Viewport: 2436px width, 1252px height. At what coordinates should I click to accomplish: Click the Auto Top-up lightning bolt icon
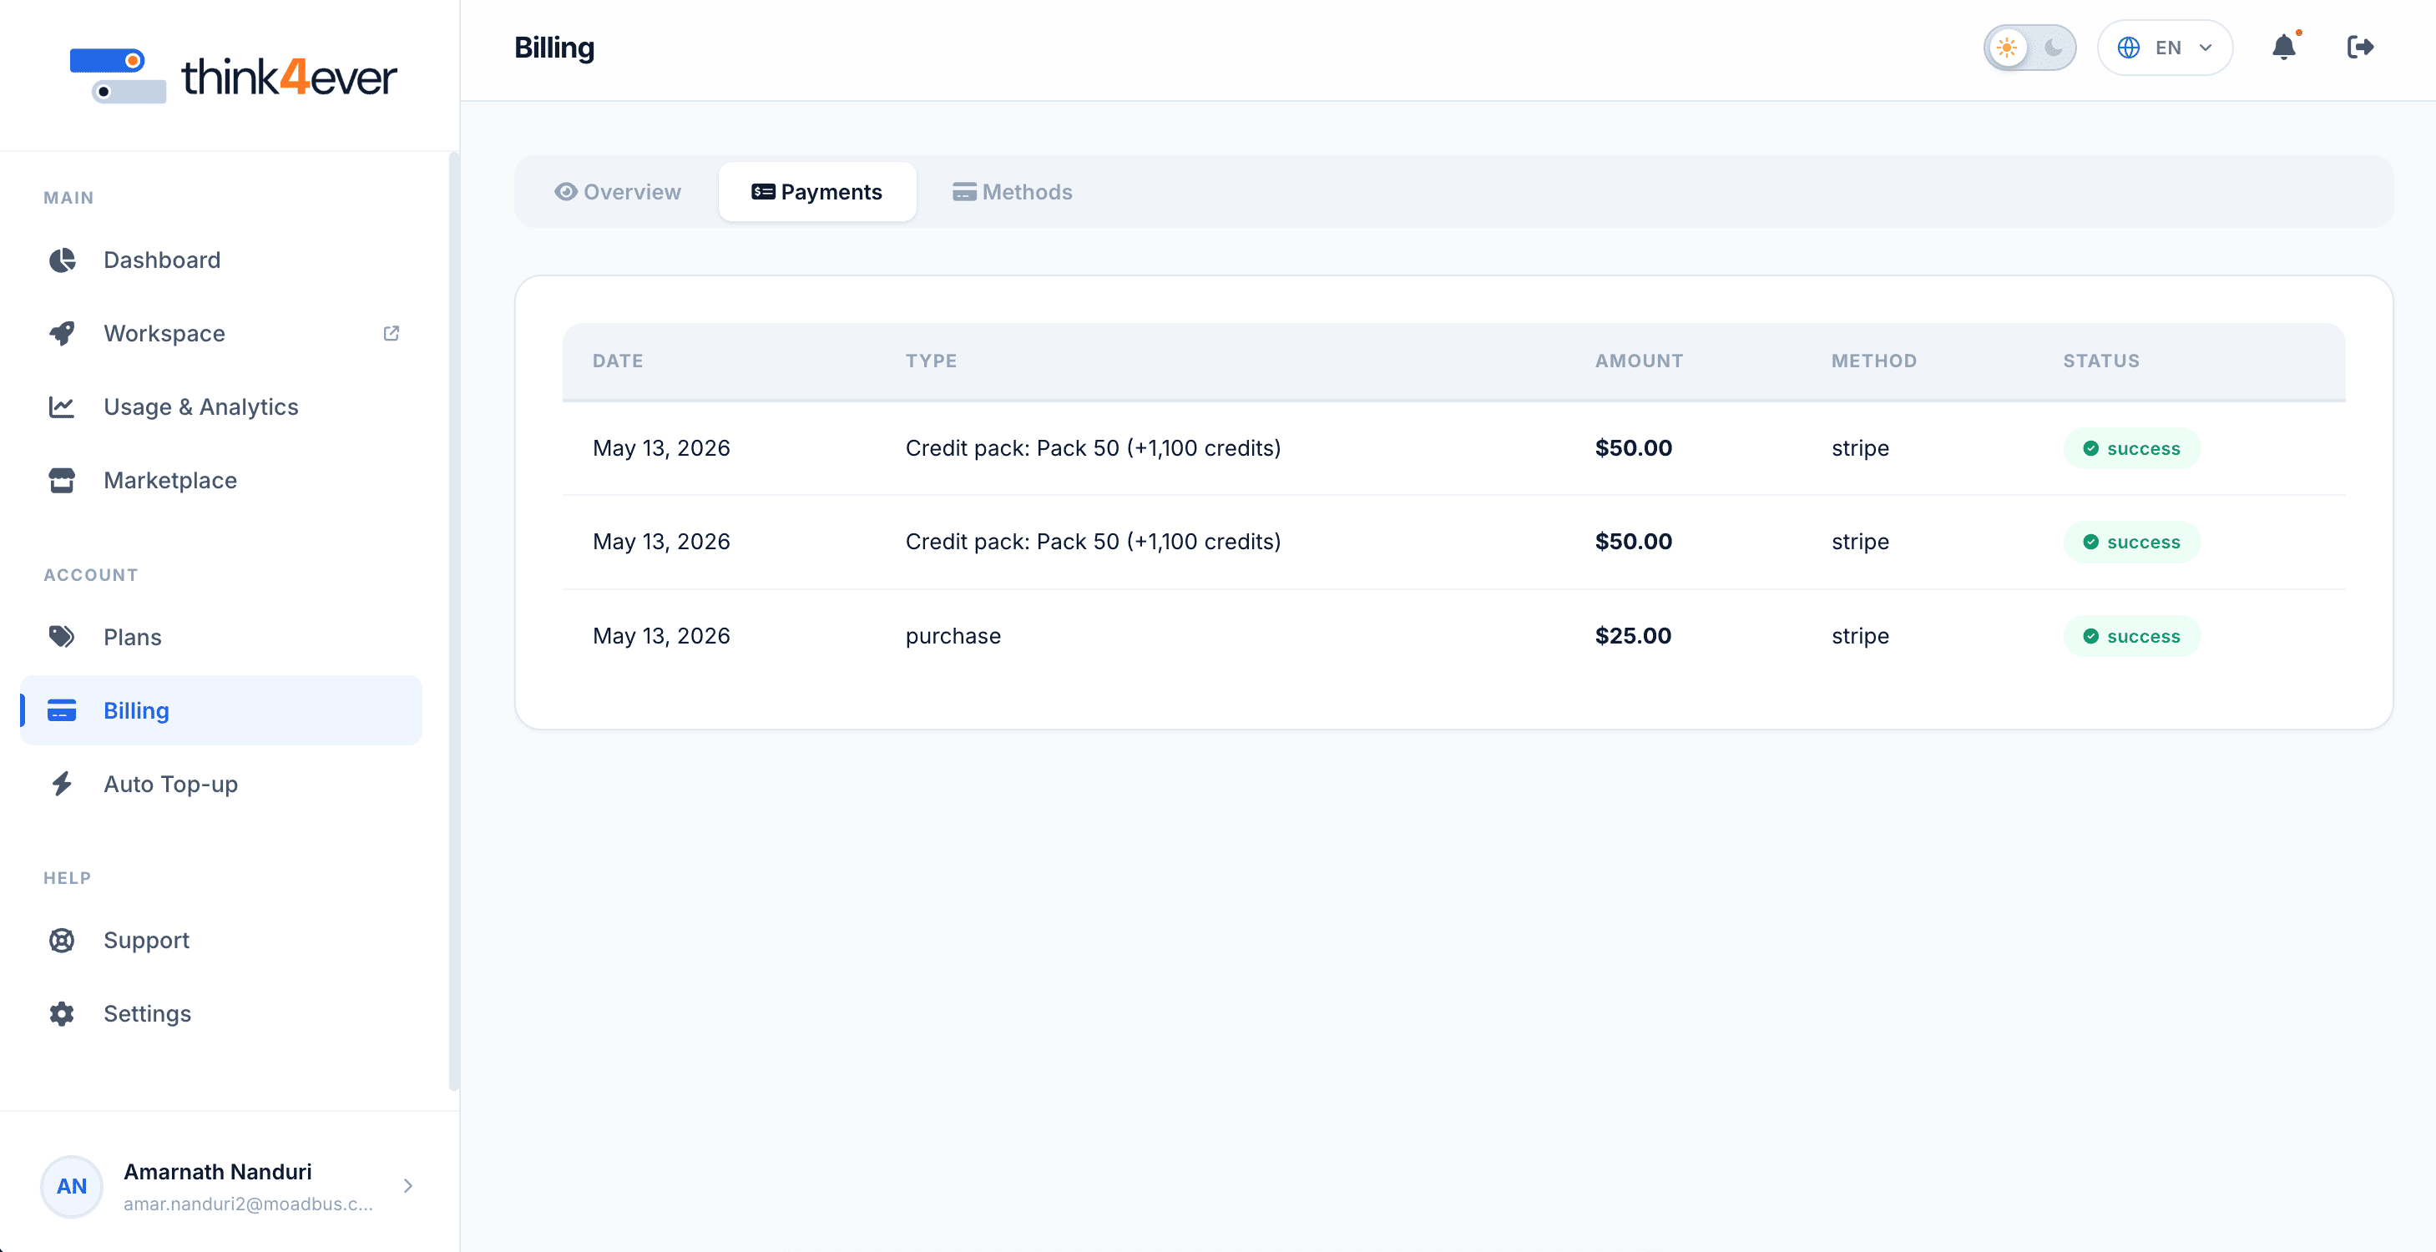pyautogui.click(x=63, y=784)
